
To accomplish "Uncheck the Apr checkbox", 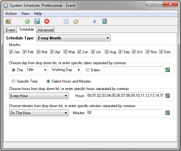I will (x=52, y=52).
